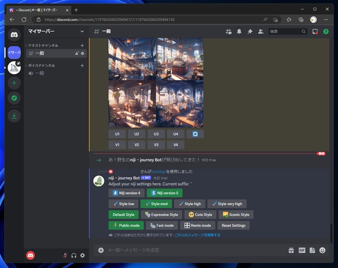Click the notification bell icon
The image size is (338, 268).
click(x=240, y=31)
